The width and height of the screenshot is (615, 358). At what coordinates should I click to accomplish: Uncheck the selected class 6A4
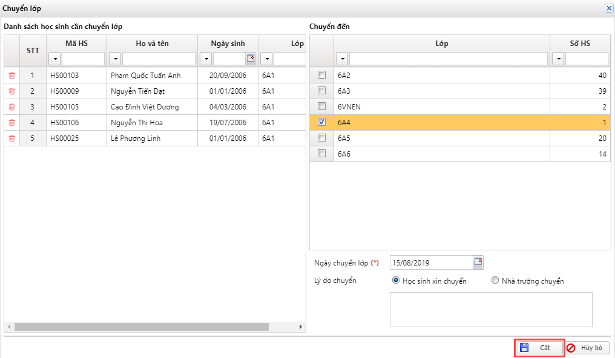click(321, 122)
